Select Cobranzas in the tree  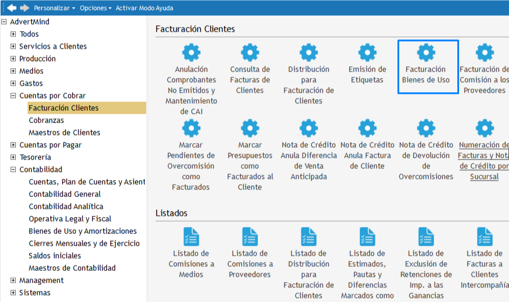[46, 120]
